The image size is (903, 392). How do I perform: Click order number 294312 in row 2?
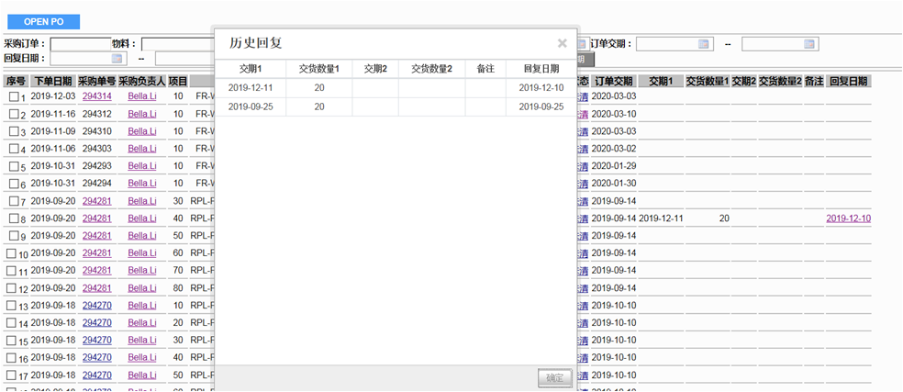[96, 114]
